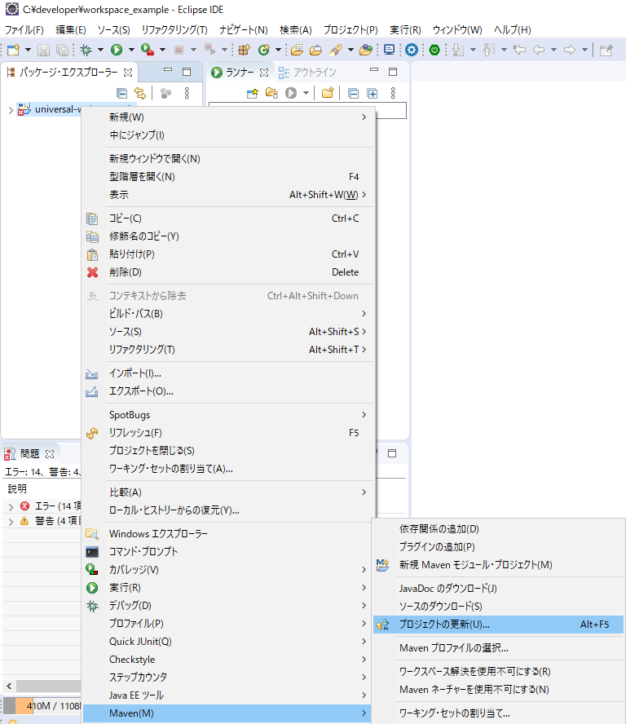Click Collapse All icon in Package Explorer
Viewport: 626px width, 724px height.
(122, 93)
